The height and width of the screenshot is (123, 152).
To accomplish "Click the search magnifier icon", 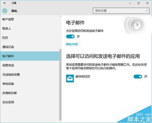I will click(x=147, y=11).
